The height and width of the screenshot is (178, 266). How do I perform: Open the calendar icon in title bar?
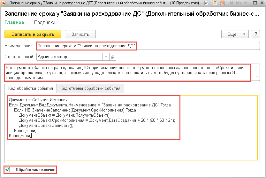[x=222, y=3]
